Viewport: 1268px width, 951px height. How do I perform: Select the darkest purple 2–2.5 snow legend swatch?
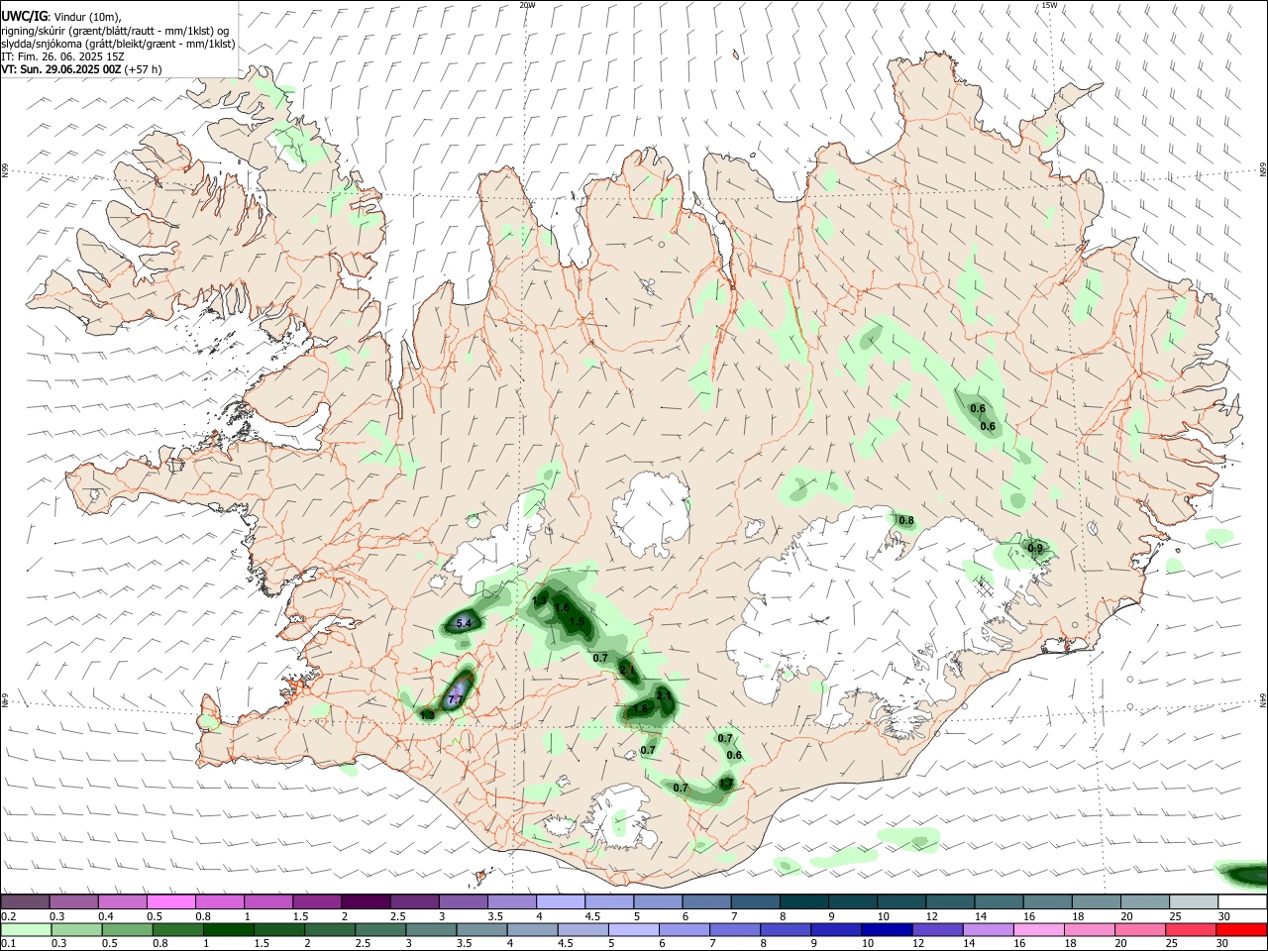[x=365, y=901]
